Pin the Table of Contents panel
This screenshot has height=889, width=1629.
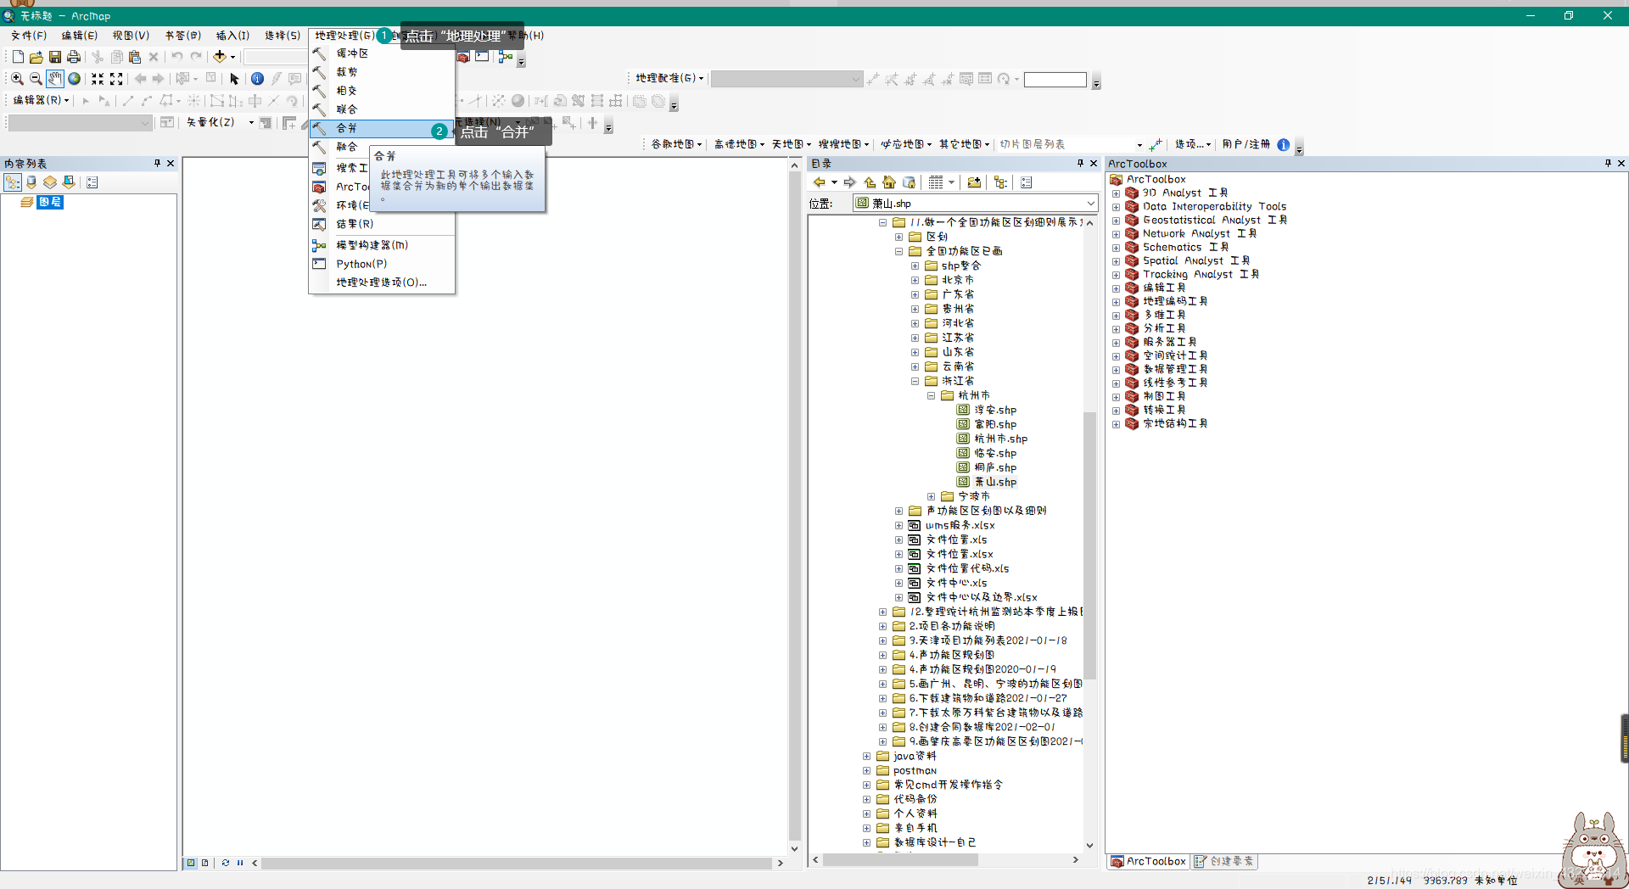coord(157,164)
